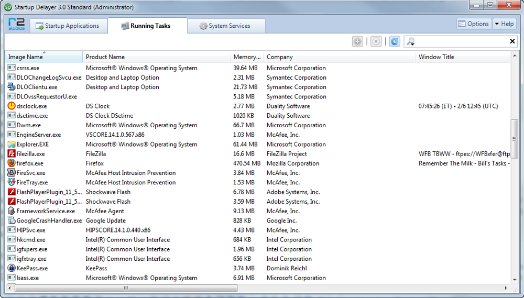Click the Google Update product name
524x298 pixels.
coord(106,220)
